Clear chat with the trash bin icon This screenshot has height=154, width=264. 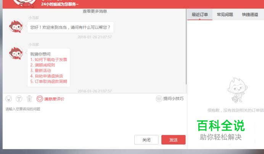point(29,99)
